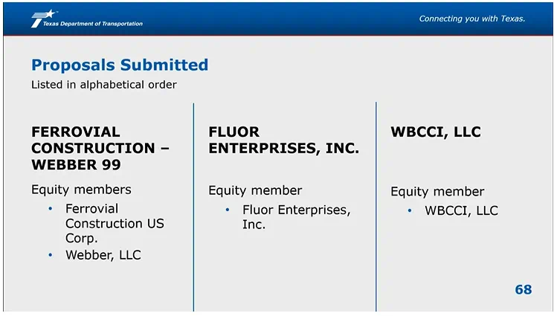
Task: Click the blue header banner
Action: (x=278, y=19)
